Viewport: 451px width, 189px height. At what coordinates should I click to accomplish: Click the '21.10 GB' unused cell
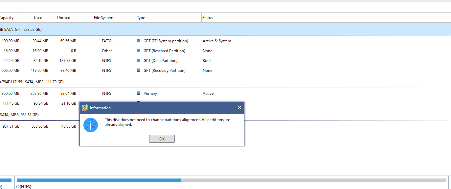(69, 103)
